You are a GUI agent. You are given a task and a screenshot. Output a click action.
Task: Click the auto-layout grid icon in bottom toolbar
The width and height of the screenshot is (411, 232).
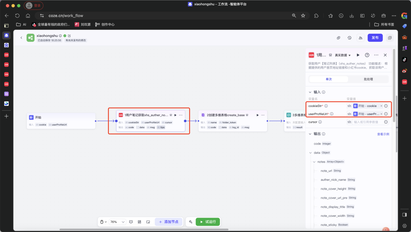[x=139, y=222]
